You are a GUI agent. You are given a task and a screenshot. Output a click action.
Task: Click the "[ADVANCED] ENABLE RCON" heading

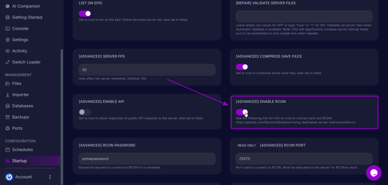261,102
